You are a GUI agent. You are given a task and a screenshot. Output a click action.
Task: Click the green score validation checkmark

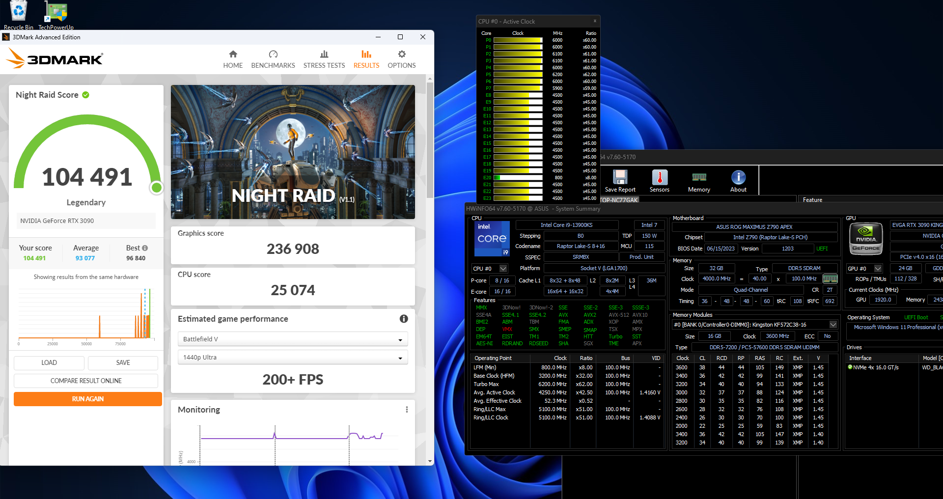click(86, 95)
